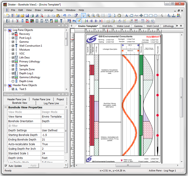Image resolution: width=188 pixels, height=176 pixels.
Task: Collapse the Log Pane Objects tree node
Action: click(x=6, y=30)
